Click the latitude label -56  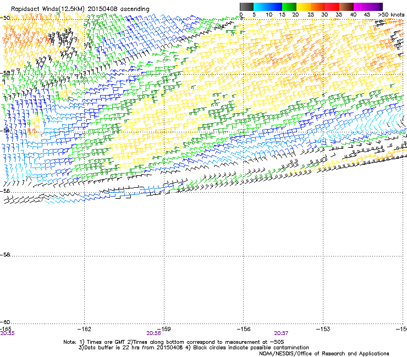tap(5, 191)
